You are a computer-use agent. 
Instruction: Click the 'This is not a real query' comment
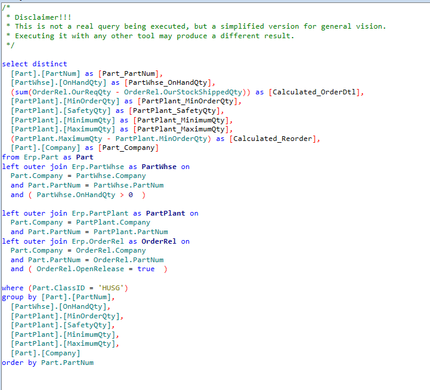point(196,27)
